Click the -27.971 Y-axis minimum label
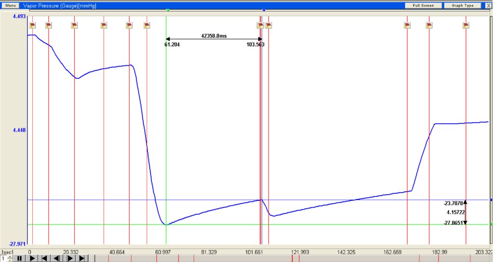This screenshot has height=262, width=493. pos(18,244)
